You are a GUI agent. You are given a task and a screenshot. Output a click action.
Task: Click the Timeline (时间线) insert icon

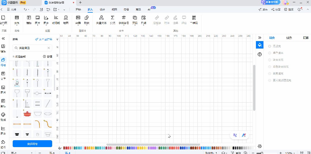[56, 19]
